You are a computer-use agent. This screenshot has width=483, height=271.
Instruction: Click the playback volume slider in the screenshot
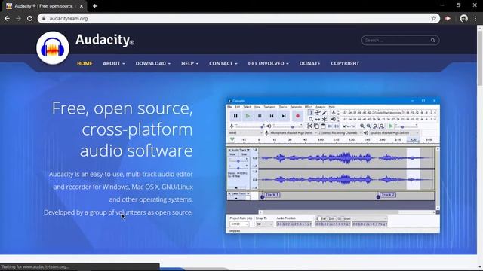(288, 126)
